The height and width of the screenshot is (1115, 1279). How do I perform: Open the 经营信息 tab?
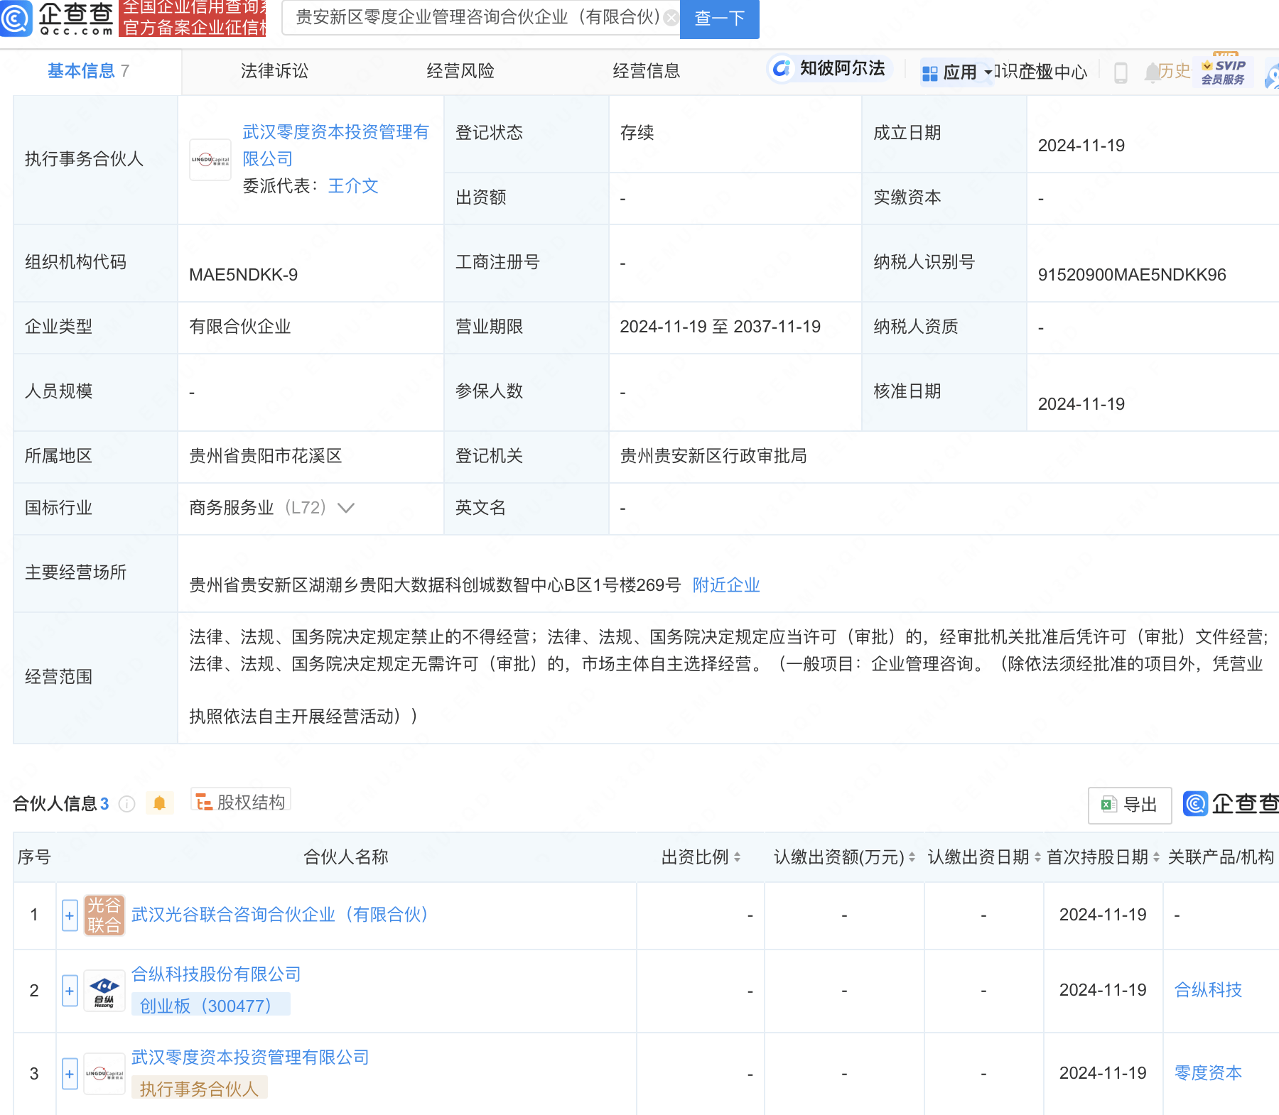click(x=647, y=71)
